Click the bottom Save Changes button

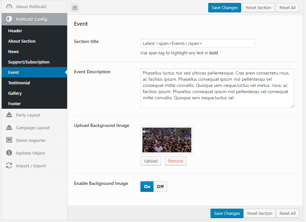click(x=227, y=213)
